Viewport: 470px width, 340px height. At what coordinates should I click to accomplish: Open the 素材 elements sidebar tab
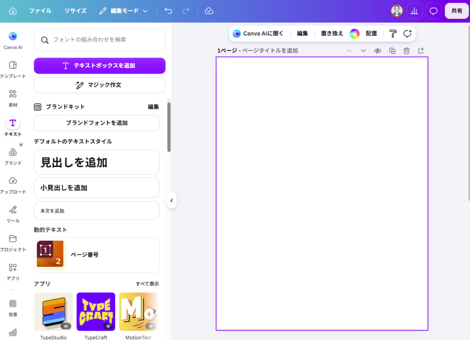12,98
